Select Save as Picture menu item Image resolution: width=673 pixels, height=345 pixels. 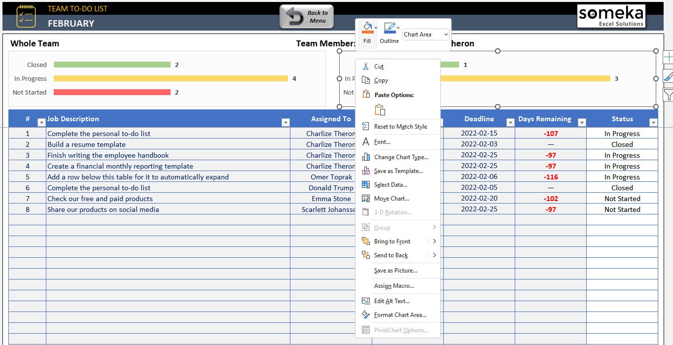click(395, 270)
